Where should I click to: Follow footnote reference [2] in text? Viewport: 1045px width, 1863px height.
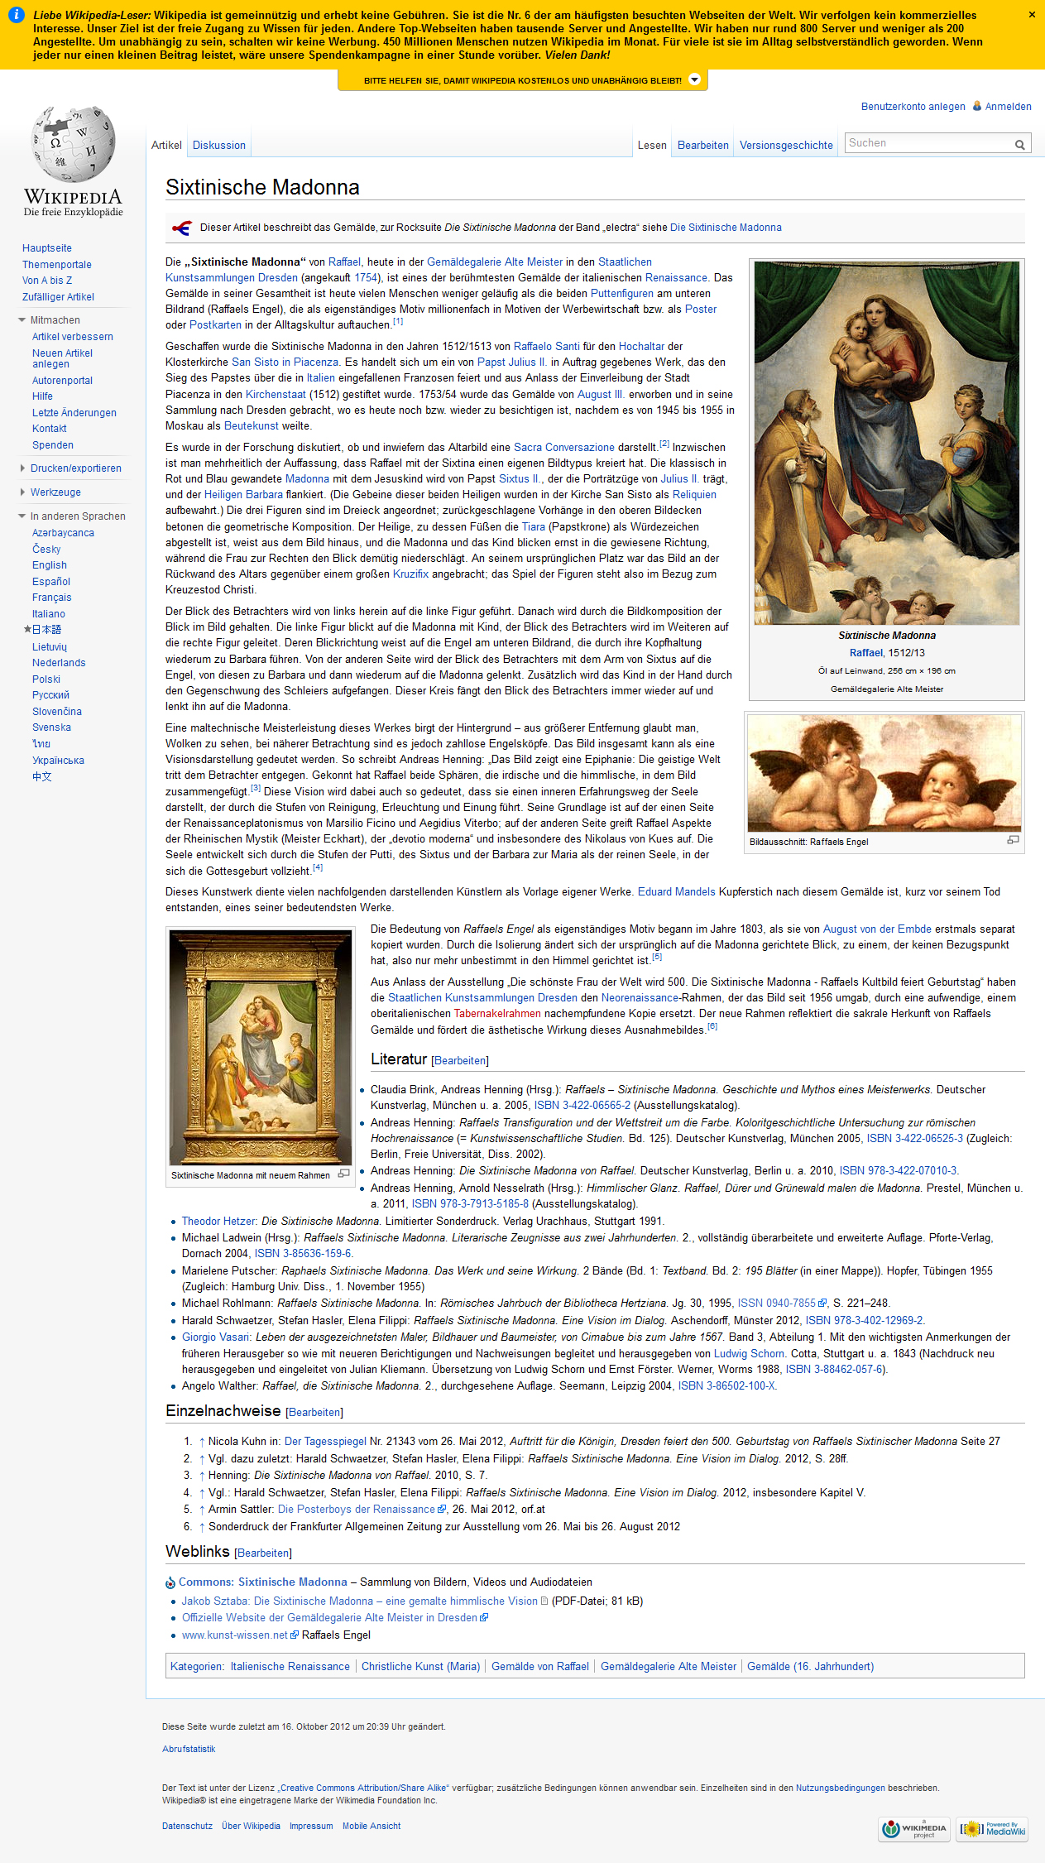(x=664, y=444)
